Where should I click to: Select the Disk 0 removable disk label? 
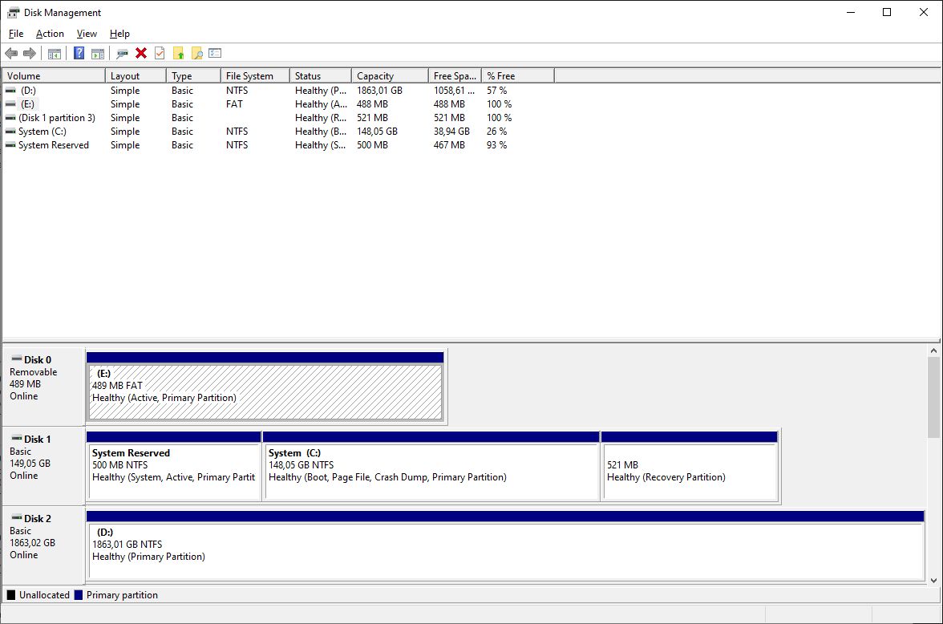pos(43,387)
